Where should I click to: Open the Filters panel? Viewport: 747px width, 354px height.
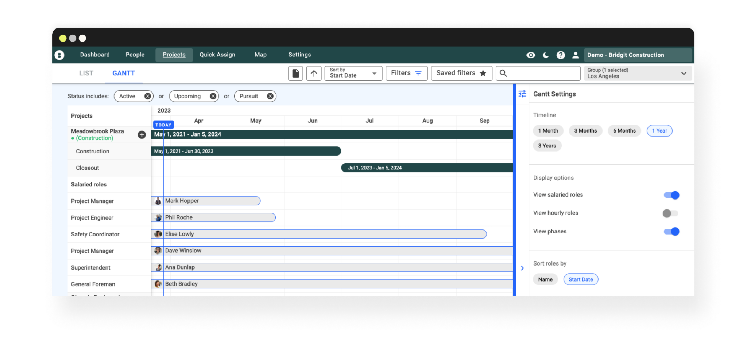(406, 73)
